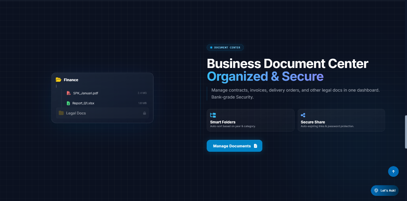Screen dimensions: 407x201
Task: Click the 2.4 MB file size
Action: pos(142,93)
